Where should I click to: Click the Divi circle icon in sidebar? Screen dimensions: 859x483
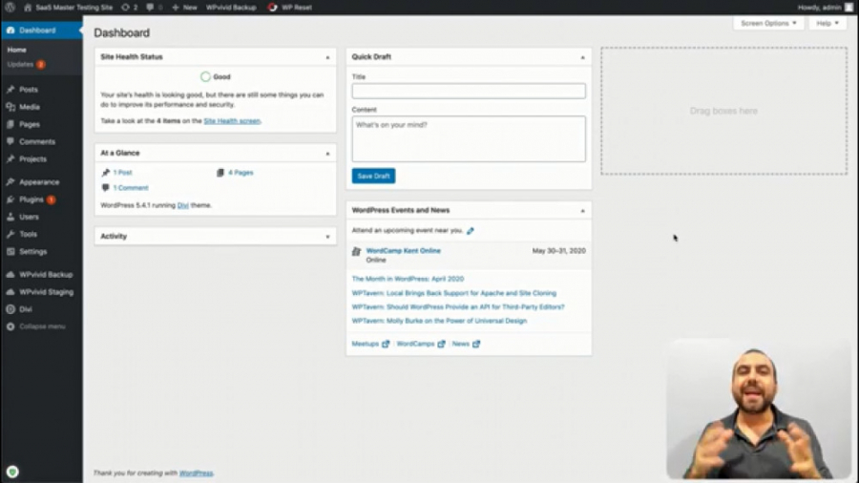[10, 309]
